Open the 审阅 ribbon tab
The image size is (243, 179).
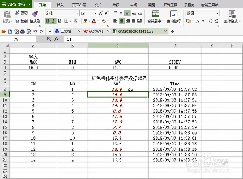(x=134, y=5)
